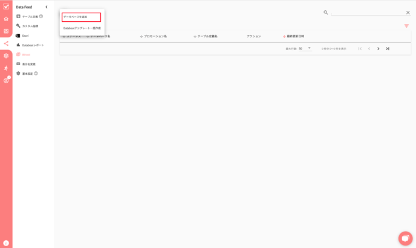Click the テーブル定義 table icon
Screen dimensions: 416x248
coord(18,16)
